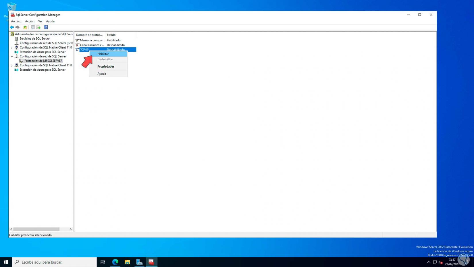The width and height of the screenshot is (474, 267).
Task: Select the Canalizaciones con nombre protocol row
Action: [x=105, y=45]
